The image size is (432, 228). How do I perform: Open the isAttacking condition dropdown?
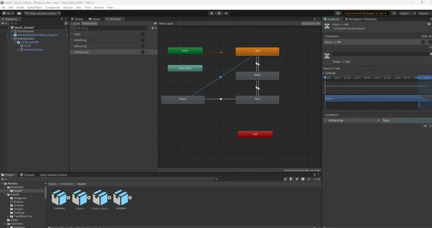point(353,120)
